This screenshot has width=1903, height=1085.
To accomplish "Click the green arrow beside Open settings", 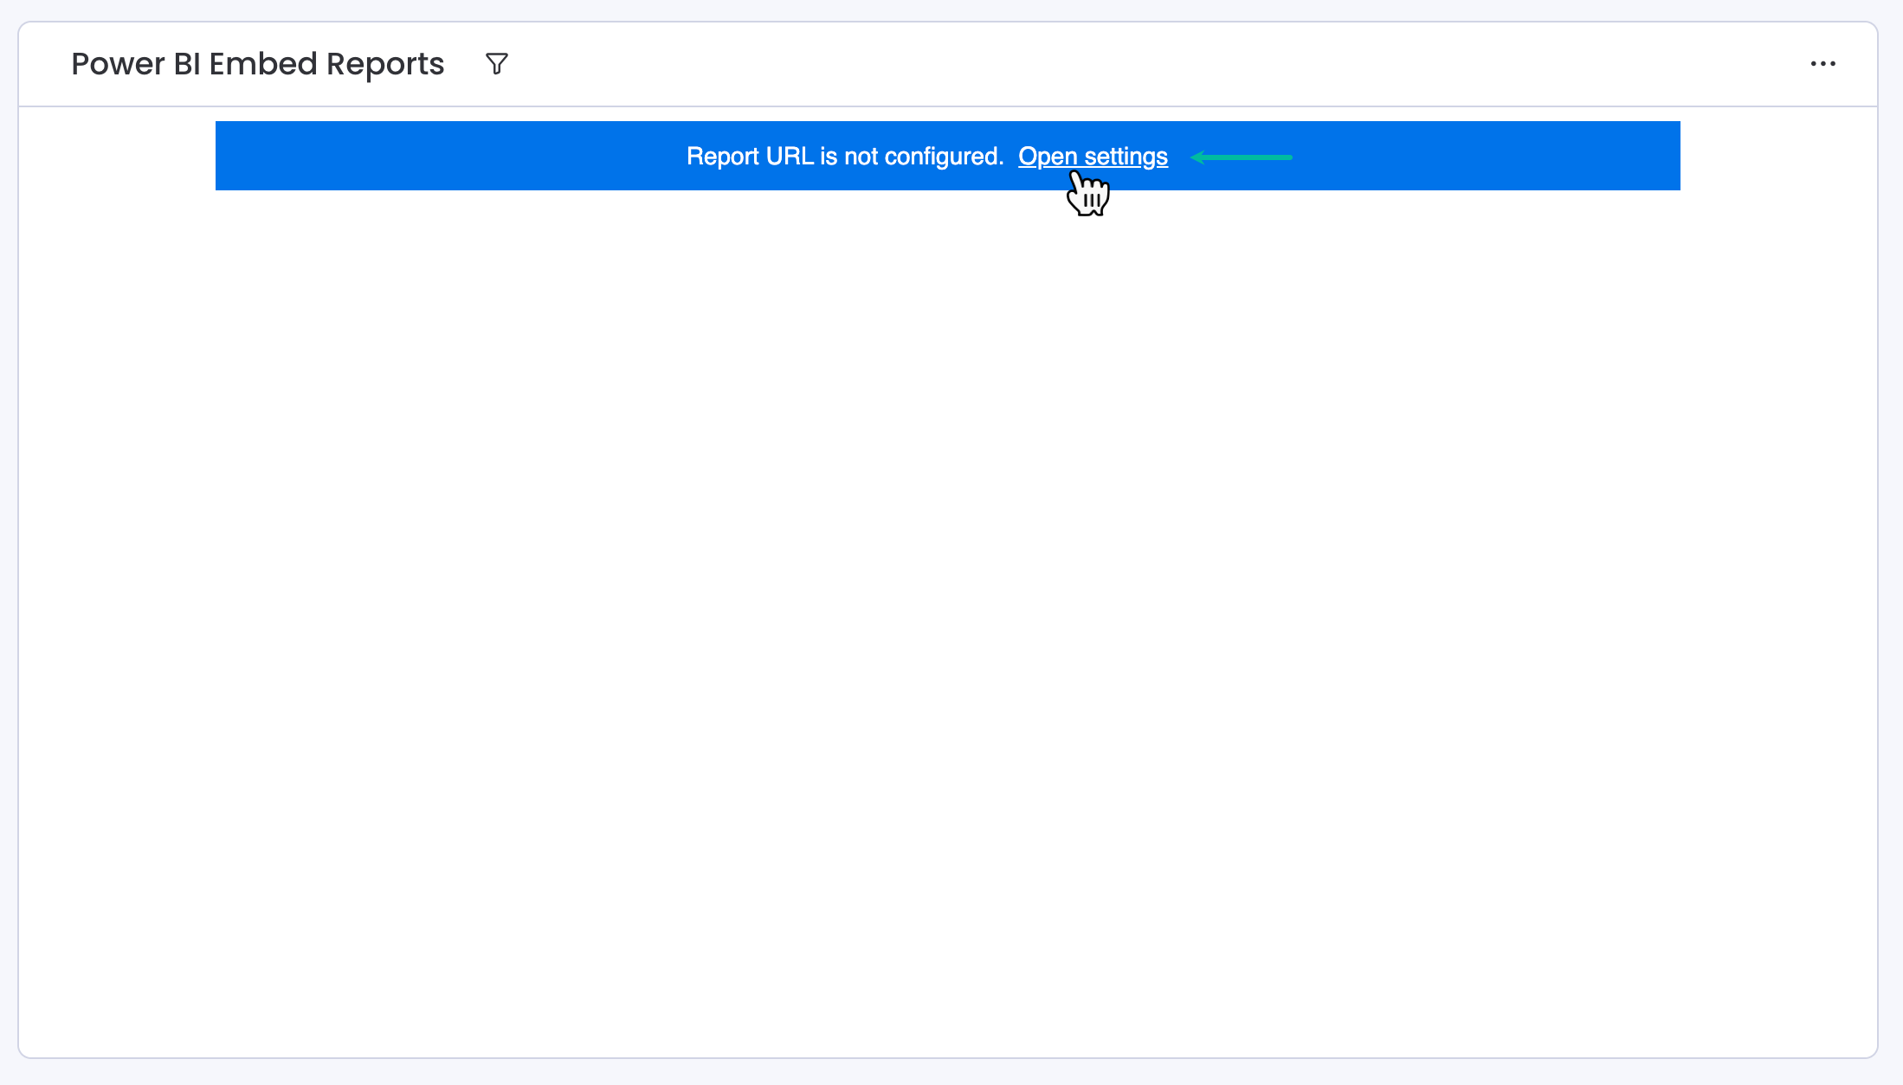I will 1242,157.
